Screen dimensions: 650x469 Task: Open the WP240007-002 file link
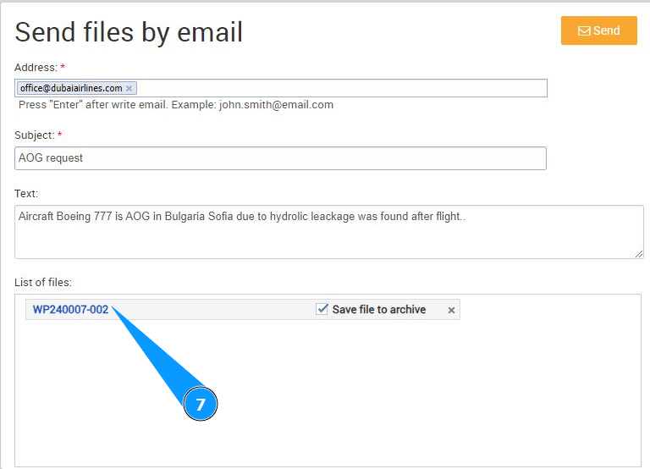pos(70,310)
